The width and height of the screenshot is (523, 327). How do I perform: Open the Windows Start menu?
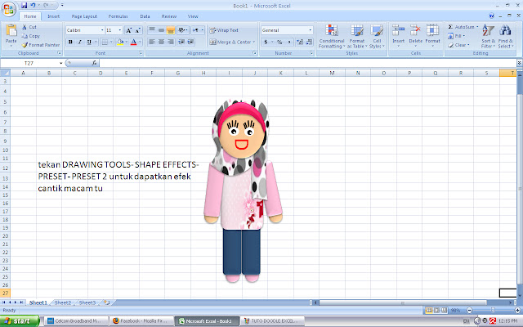20,321
